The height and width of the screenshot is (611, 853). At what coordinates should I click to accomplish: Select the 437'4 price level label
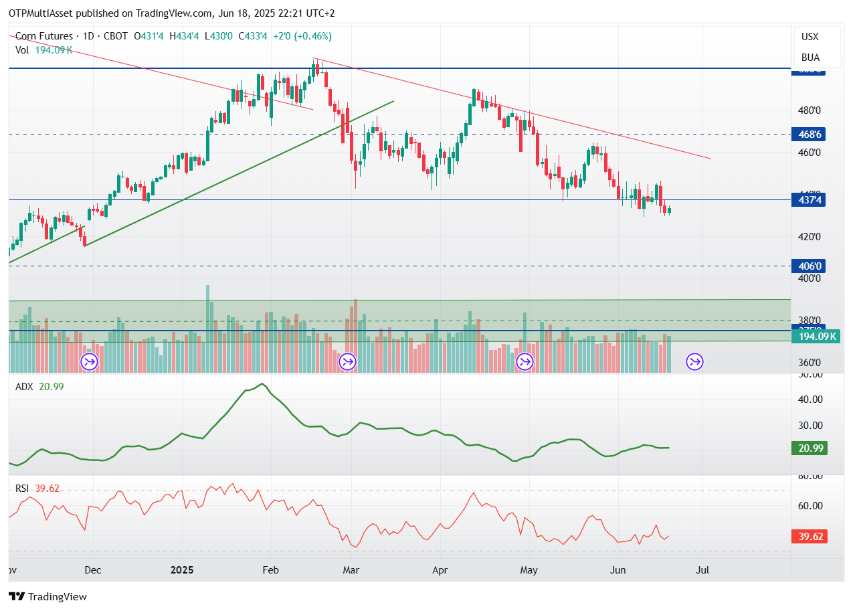pos(809,199)
